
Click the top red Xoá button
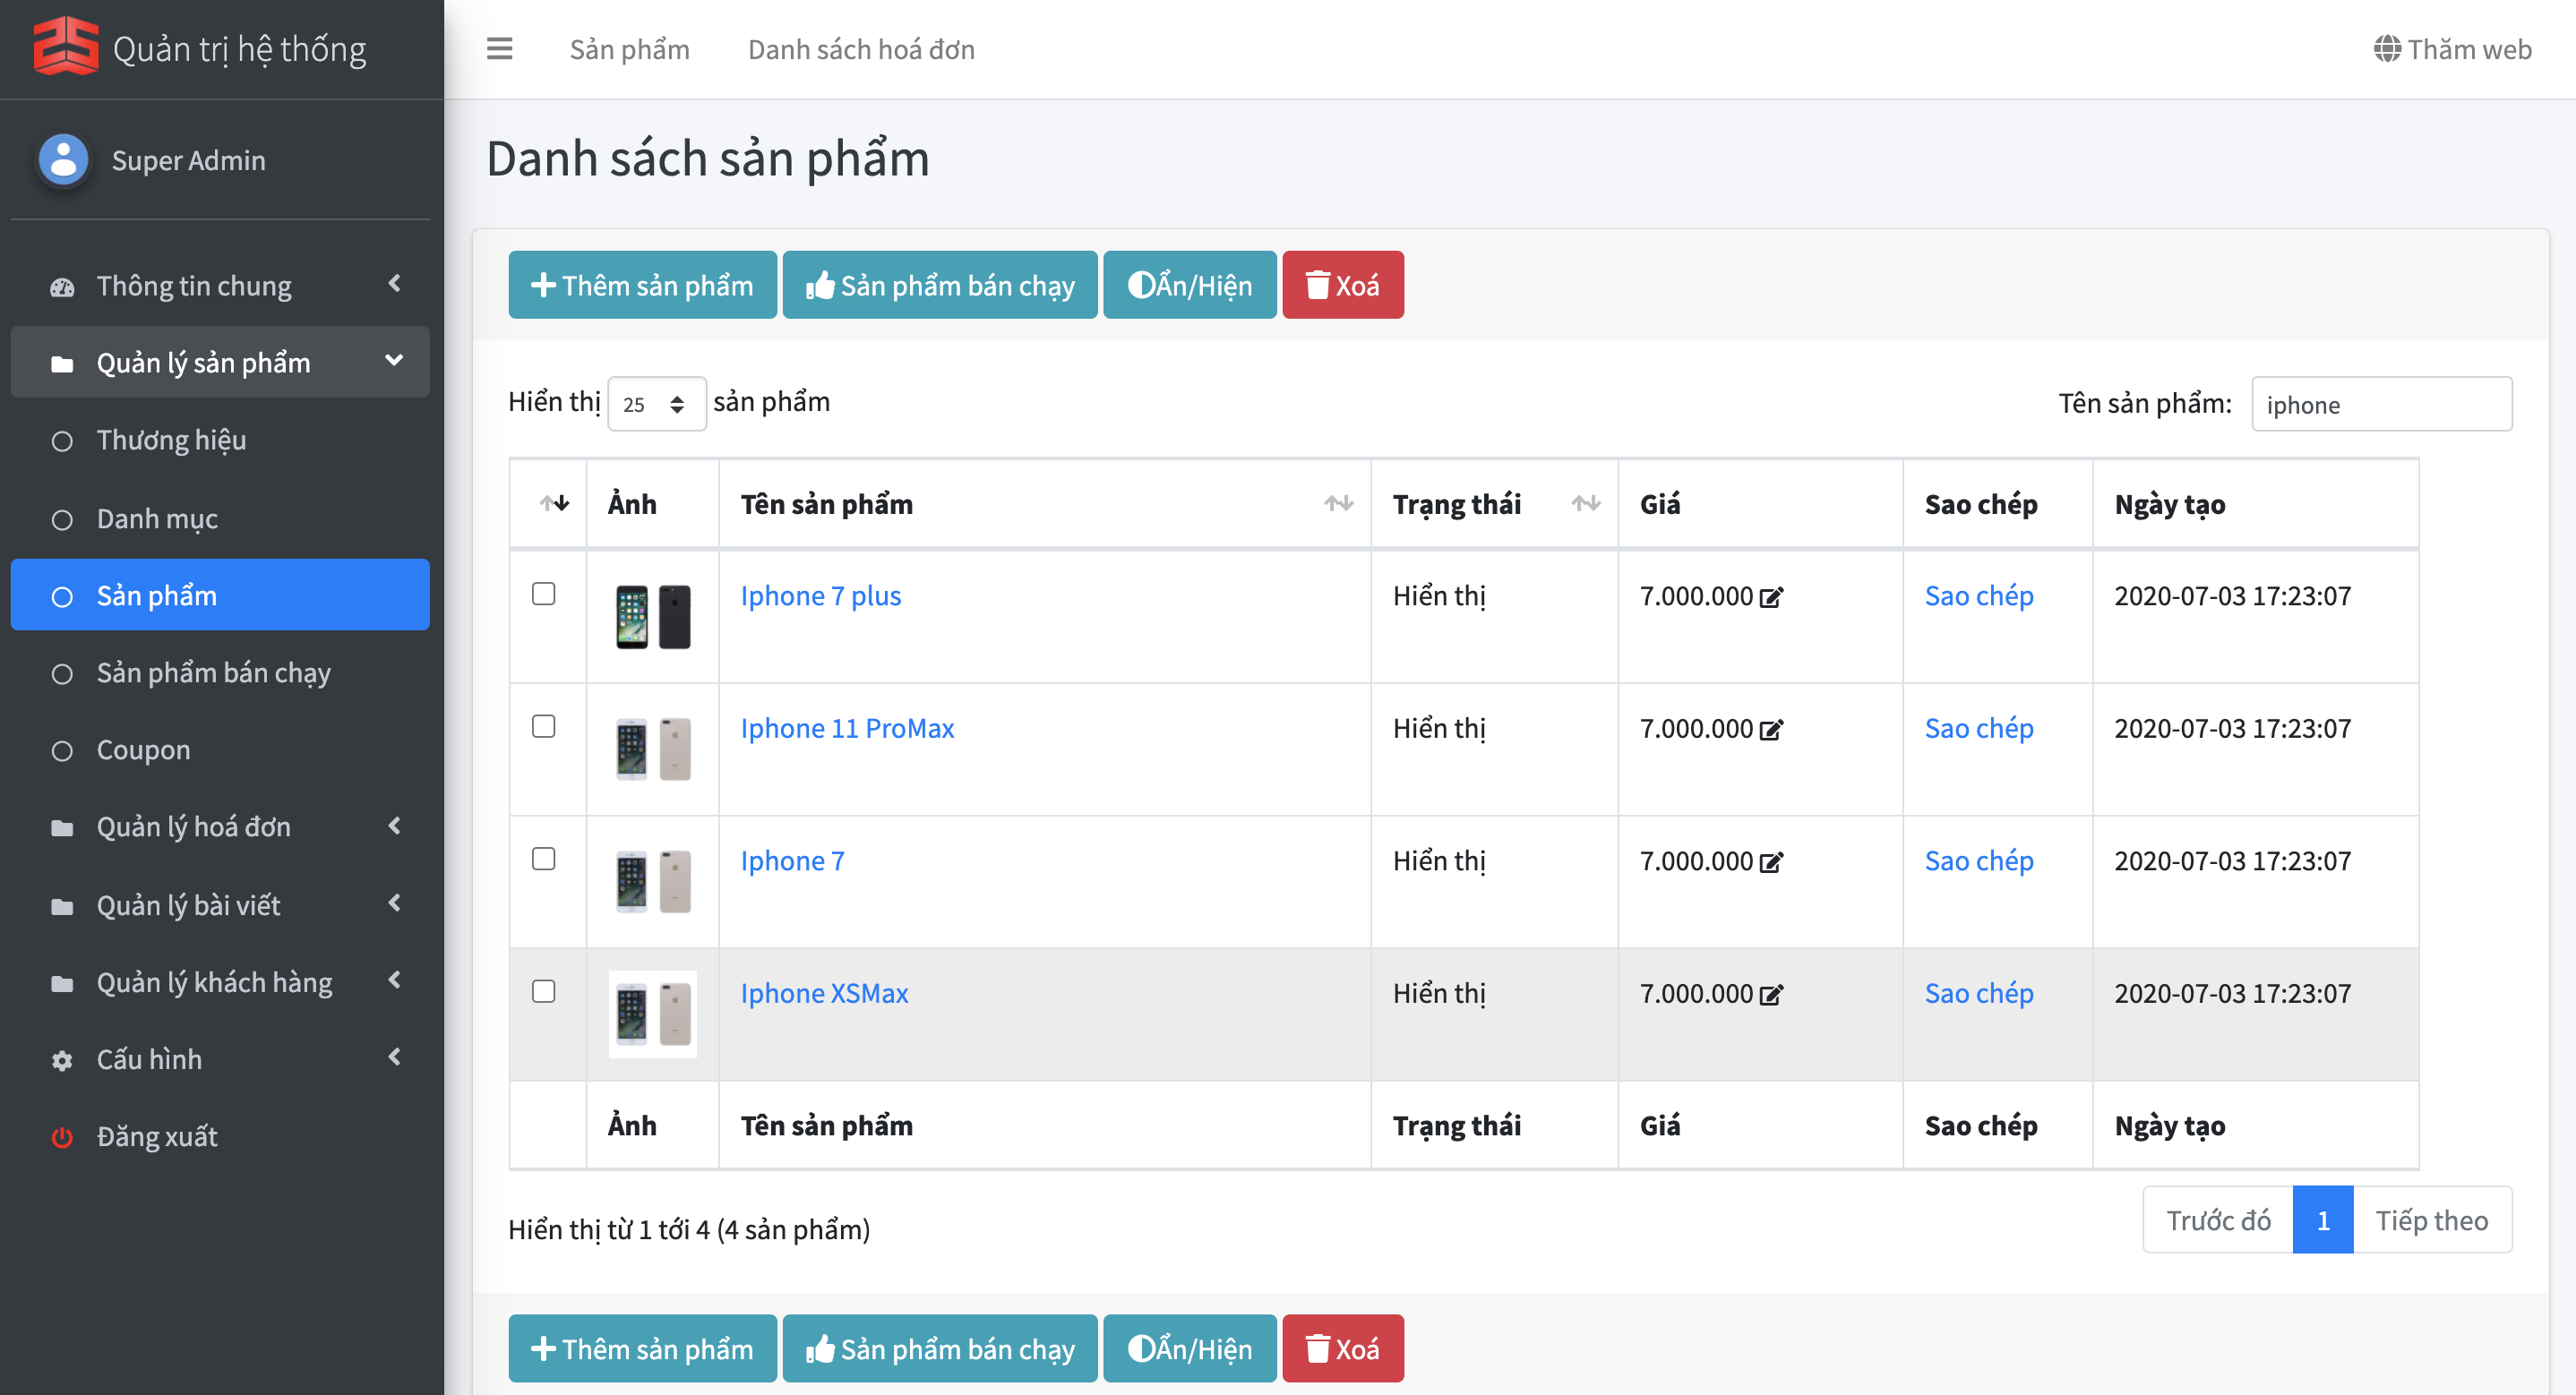click(x=1343, y=285)
